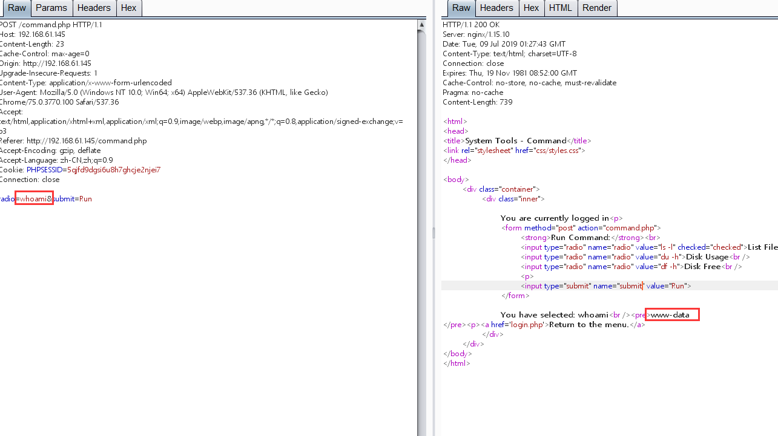Screen dimensions: 778x436
Task: Click the css/styles.css stylesheet link line
Action: (x=514, y=151)
